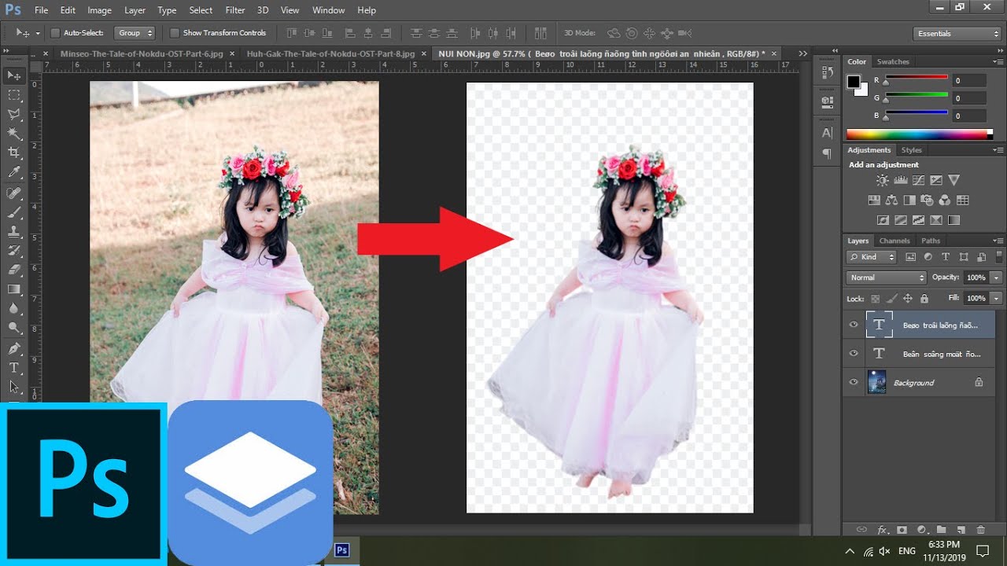Add a Brightness/Contrast adjustment
The image size is (1007, 566).
point(883,180)
